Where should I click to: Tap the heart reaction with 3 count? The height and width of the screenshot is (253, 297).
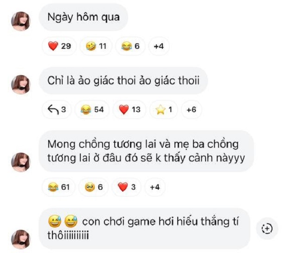click(126, 187)
